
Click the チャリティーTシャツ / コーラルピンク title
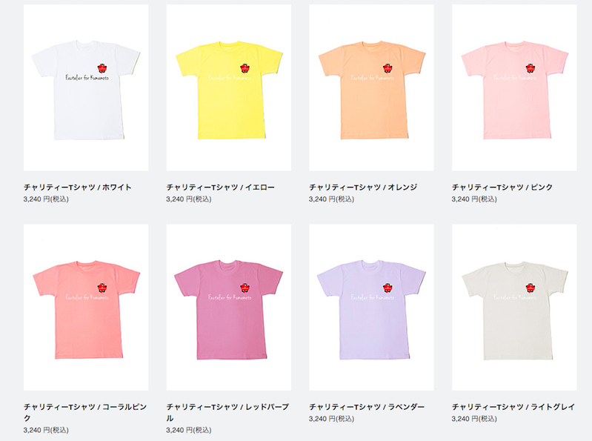(x=85, y=412)
